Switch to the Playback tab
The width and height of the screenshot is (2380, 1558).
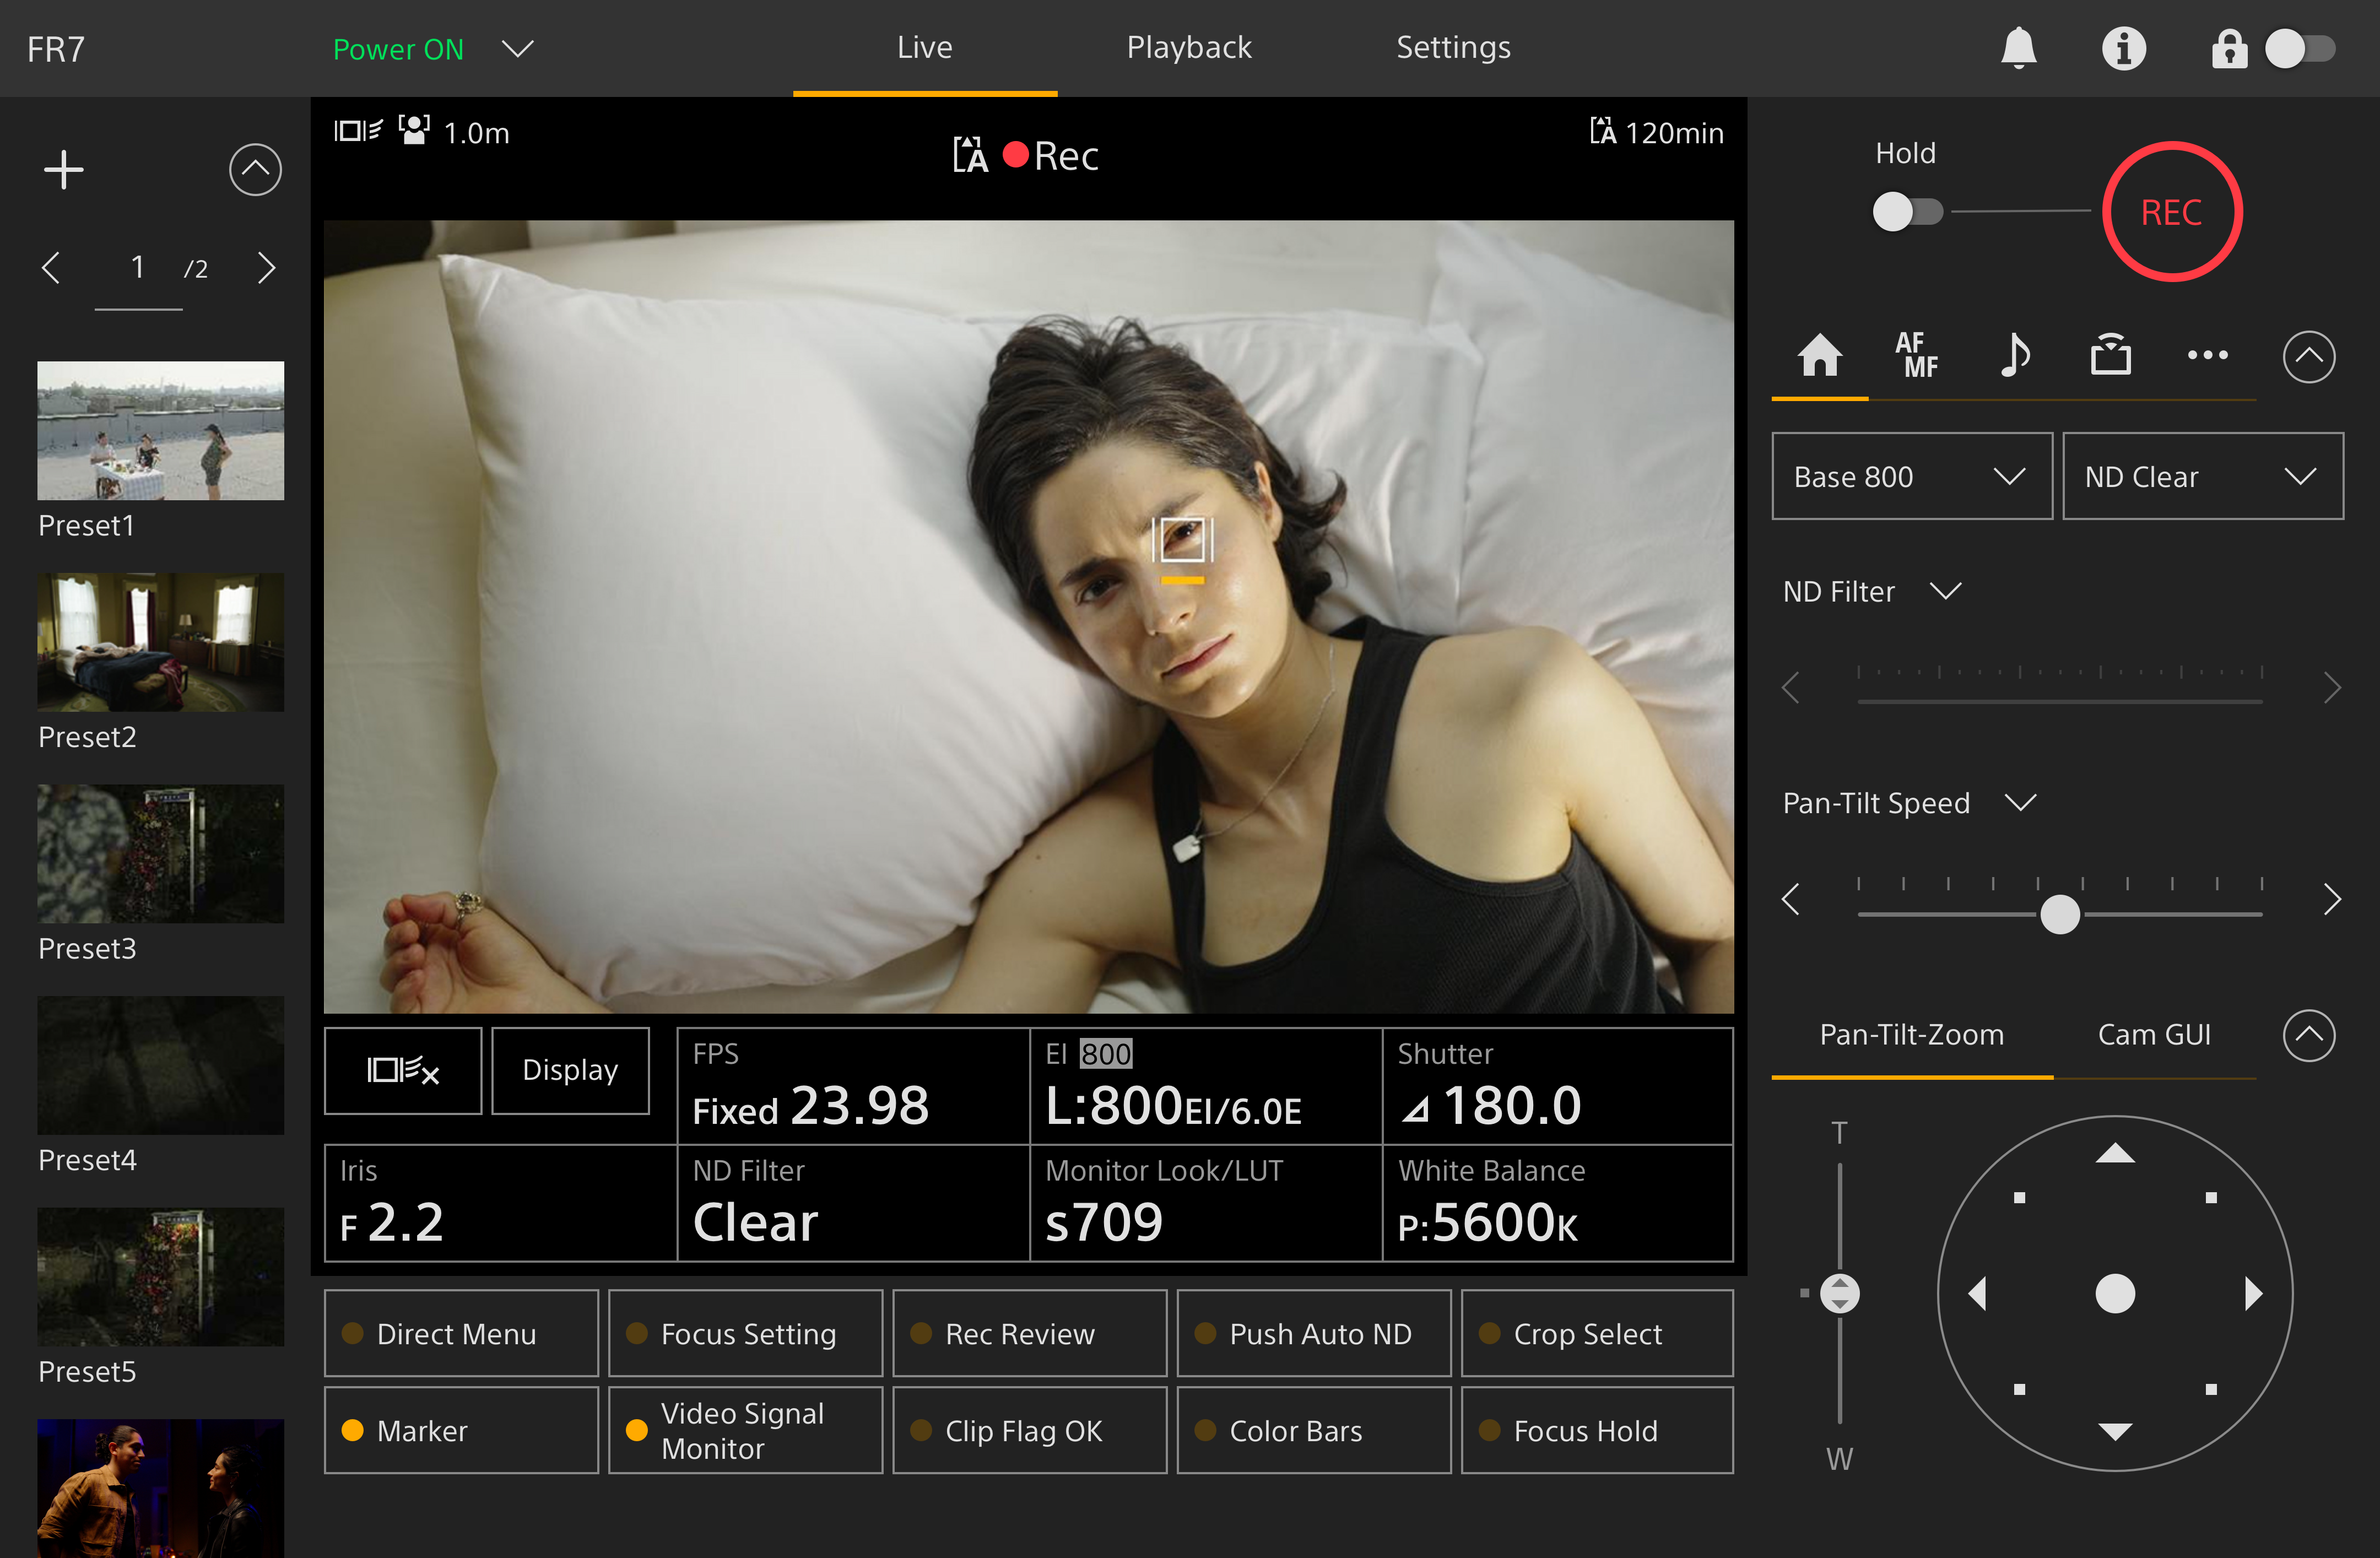pos(1188,48)
